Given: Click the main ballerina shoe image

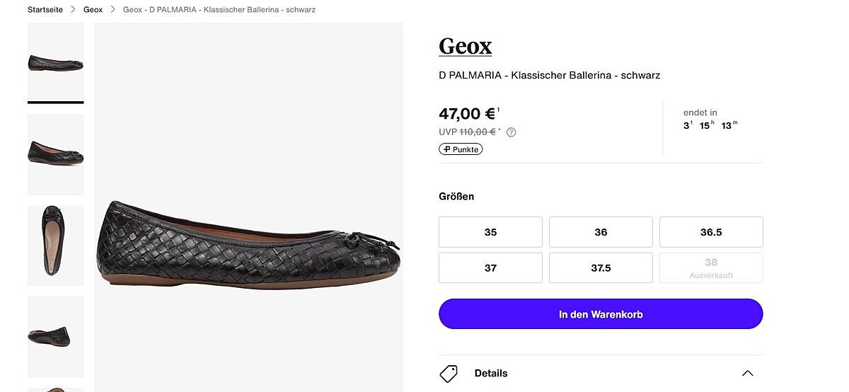Looking at the screenshot, I should point(248,244).
